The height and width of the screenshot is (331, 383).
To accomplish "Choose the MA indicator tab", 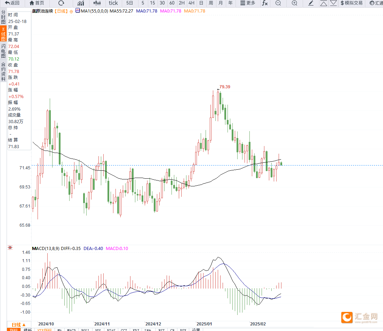I will point(59,330).
